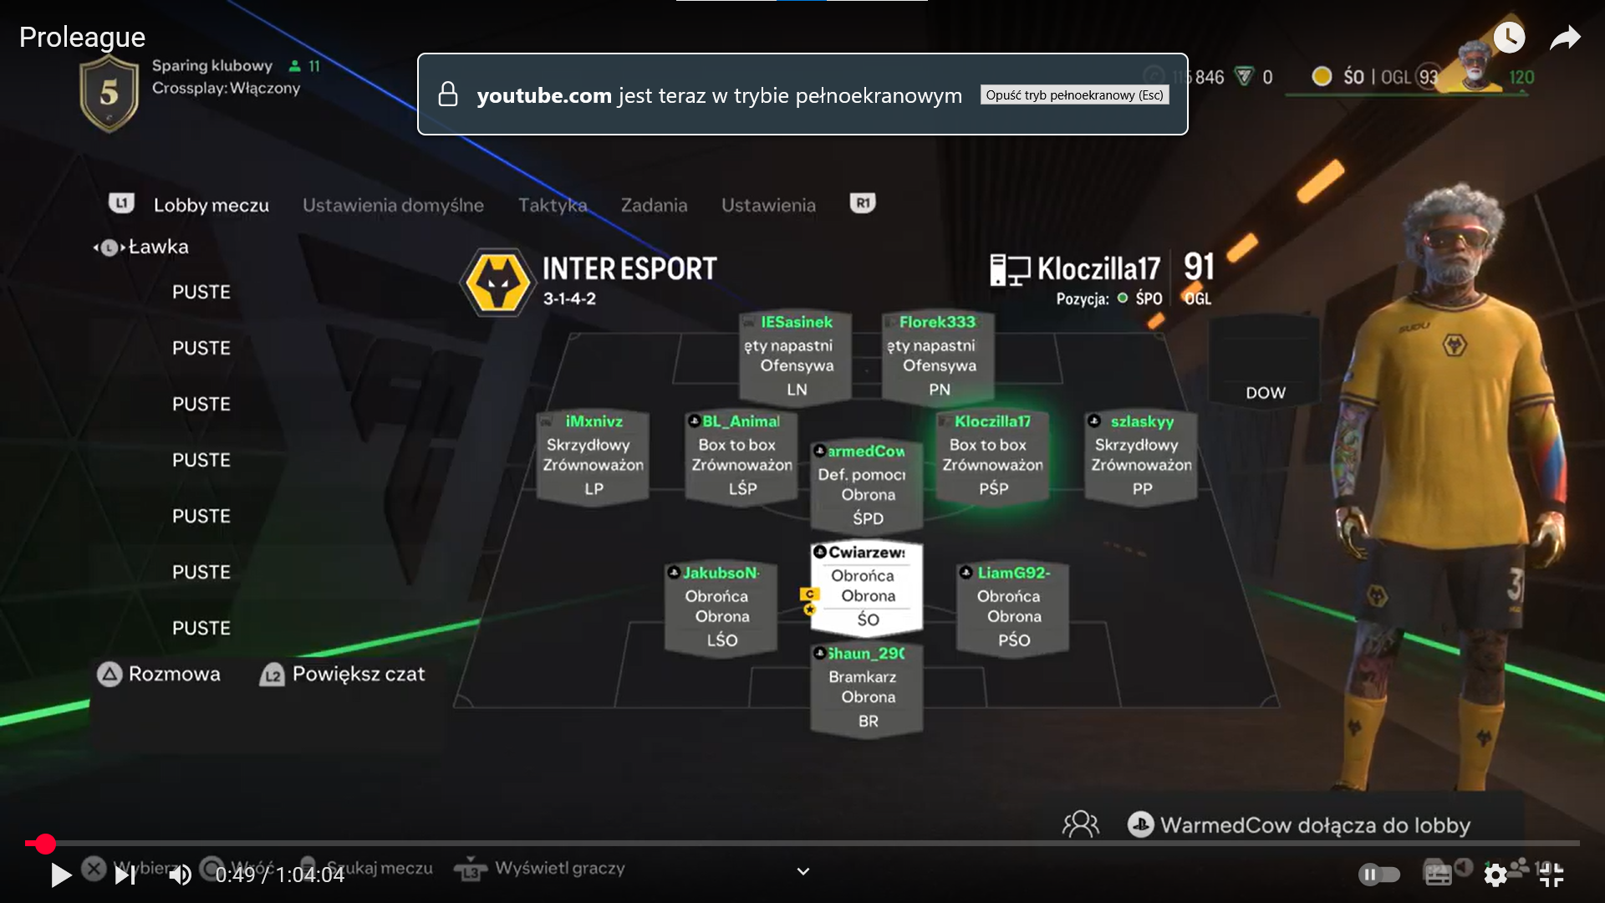Click the first PUSTE bench slot
The height and width of the screenshot is (903, 1605).
pos(201,292)
